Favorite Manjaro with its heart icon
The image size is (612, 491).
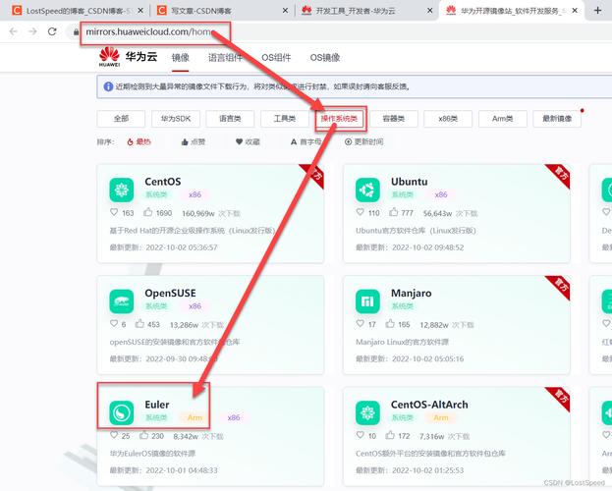tap(361, 323)
